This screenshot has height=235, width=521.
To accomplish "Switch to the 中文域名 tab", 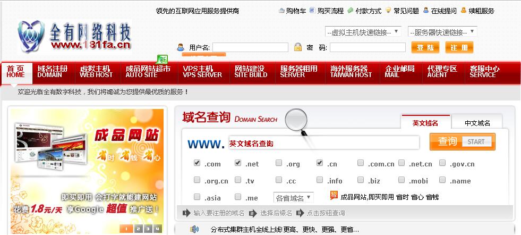I will 477,123.
